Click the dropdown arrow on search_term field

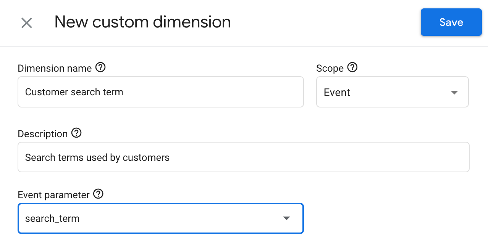click(x=286, y=218)
